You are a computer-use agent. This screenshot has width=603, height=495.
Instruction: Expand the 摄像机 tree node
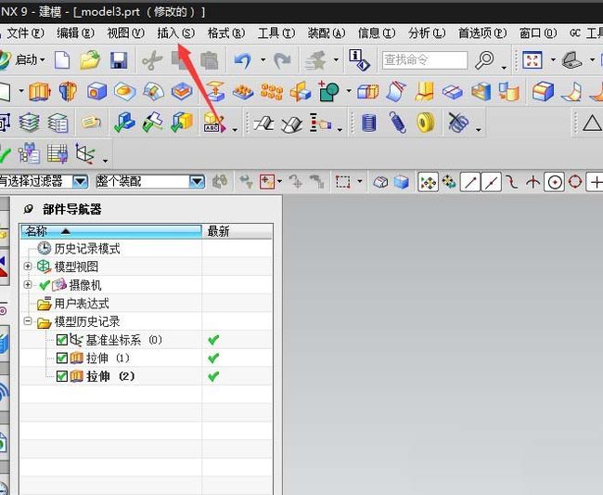pos(27,284)
